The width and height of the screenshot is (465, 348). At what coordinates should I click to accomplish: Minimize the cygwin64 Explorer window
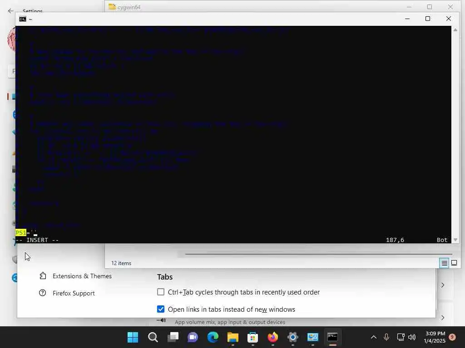(x=409, y=6)
